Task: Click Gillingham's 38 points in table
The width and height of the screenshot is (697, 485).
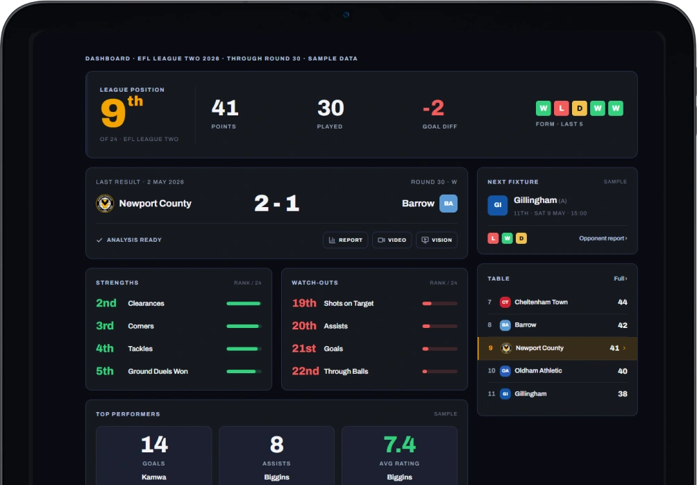Action: 622,394
